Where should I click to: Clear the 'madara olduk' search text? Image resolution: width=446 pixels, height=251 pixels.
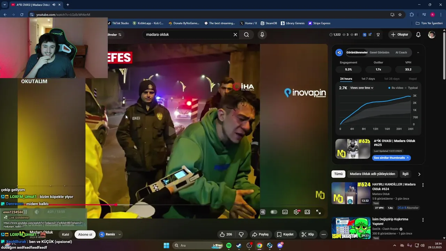[235, 35]
